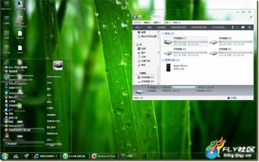Open the 查看(V) menu
This screenshot has height=162, width=259.
(157, 22)
